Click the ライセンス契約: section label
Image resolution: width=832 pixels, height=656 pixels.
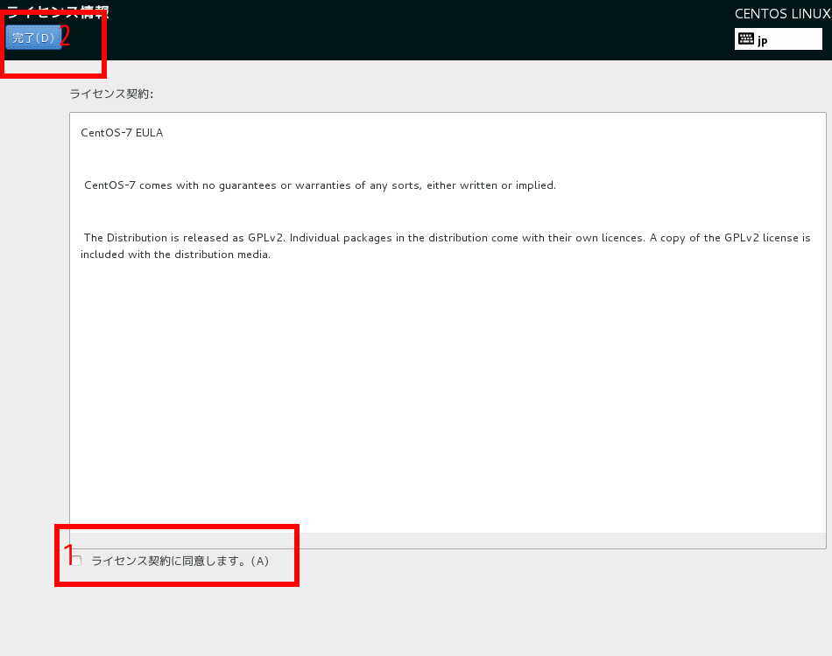click(x=111, y=93)
